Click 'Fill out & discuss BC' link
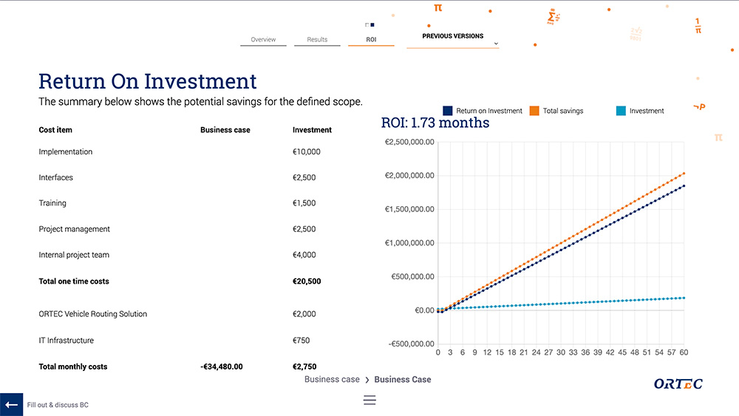Image resolution: width=739 pixels, height=416 pixels. coord(58,405)
